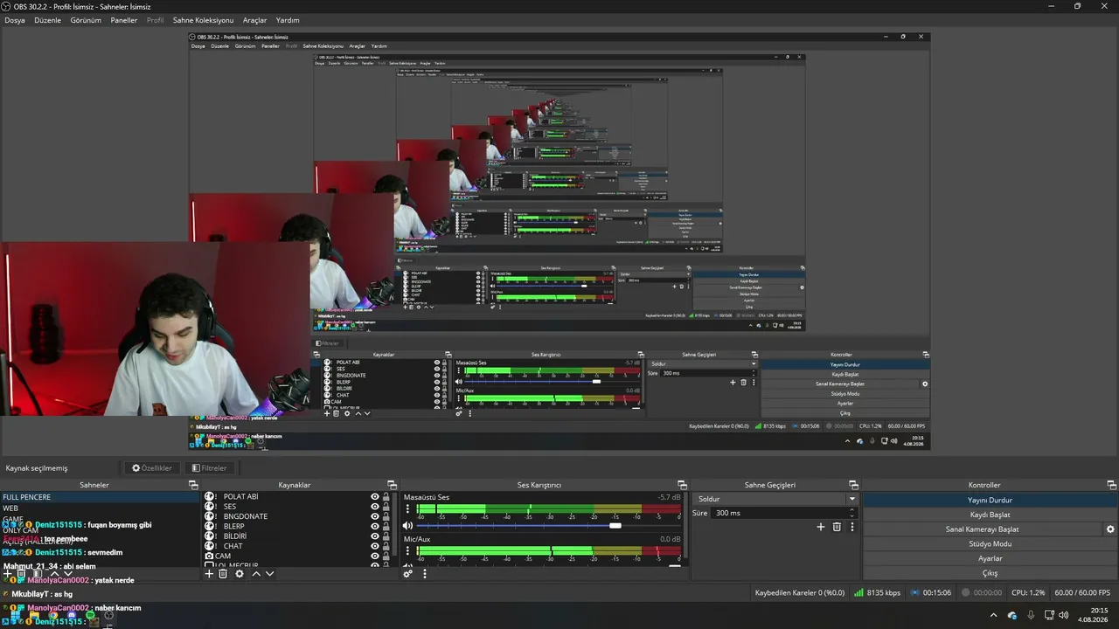Open source properties gear in Kaynaklar toolbar

(240, 574)
